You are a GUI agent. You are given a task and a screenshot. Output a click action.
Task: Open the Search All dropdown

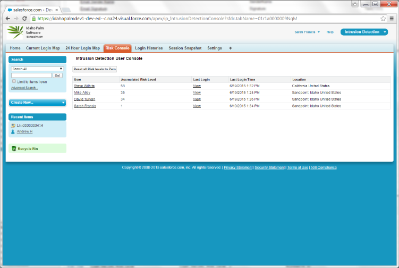[x=37, y=69]
